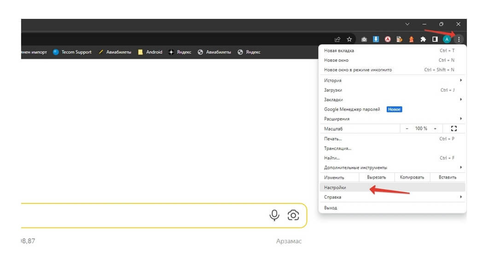Decrease zoom with minus button
Image resolution: width=488 pixels, height=264 pixels.
click(407, 128)
